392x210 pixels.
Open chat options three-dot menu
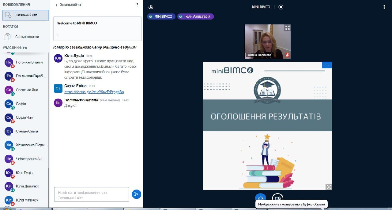(x=137, y=5)
